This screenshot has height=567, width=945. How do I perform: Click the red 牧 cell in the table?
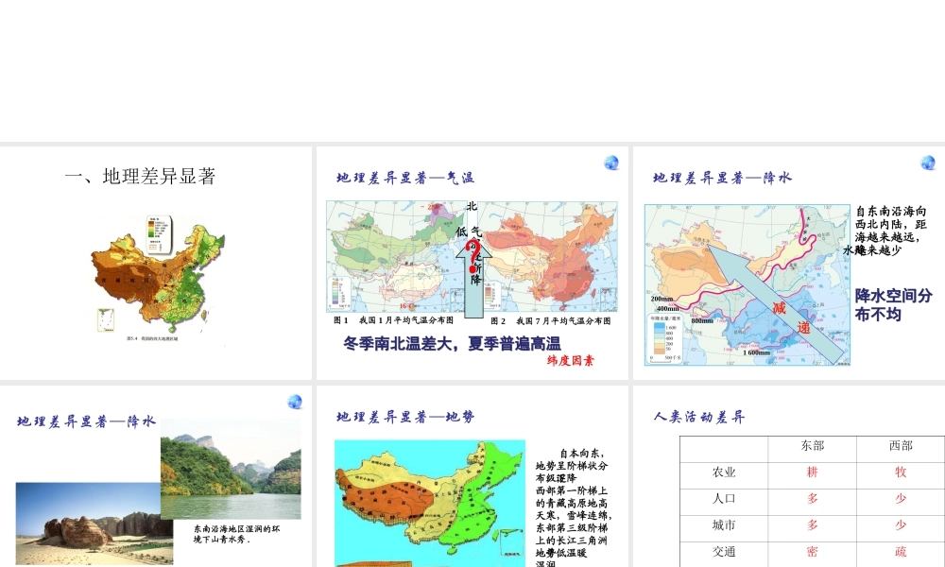tap(901, 472)
